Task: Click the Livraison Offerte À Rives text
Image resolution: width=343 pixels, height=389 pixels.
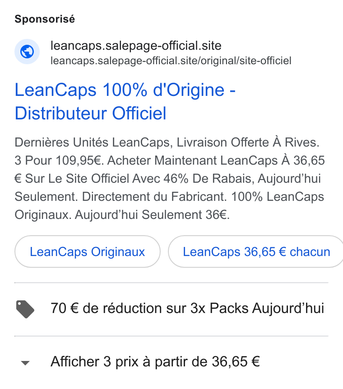Action: 248,142
